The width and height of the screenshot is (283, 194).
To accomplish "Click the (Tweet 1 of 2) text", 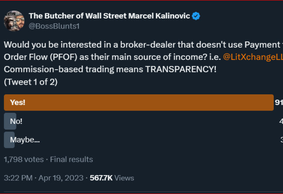I will (x=31, y=82).
